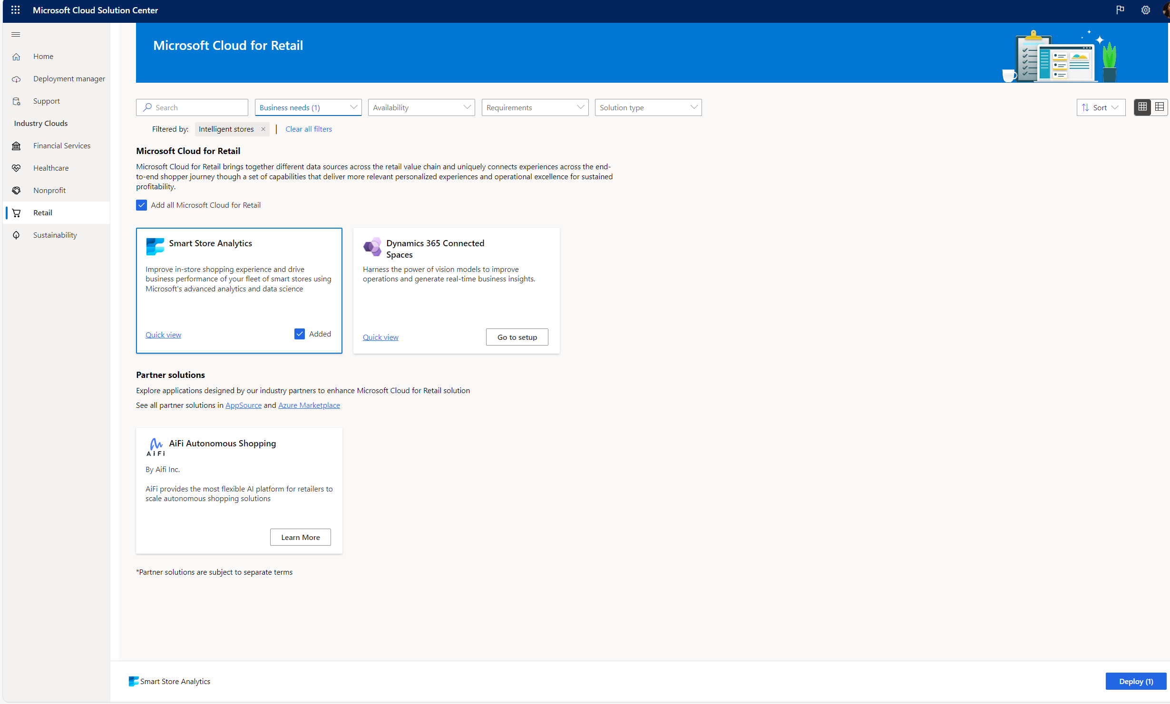Click Microsoft Cloud Solution Center header title

pos(95,10)
